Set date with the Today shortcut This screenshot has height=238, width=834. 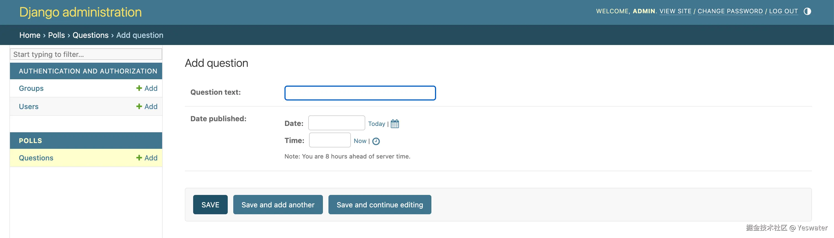tap(376, 124)
